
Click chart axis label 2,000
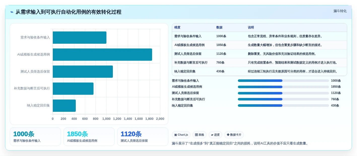160,119
